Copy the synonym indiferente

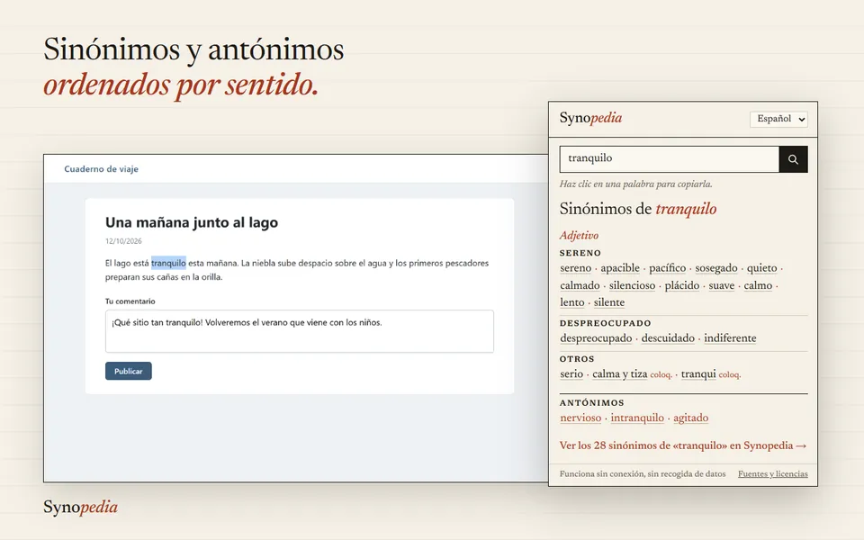[730, 338]
